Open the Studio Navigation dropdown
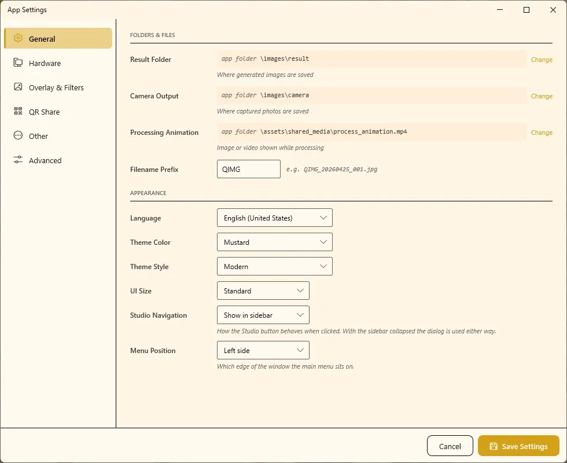 263,315
